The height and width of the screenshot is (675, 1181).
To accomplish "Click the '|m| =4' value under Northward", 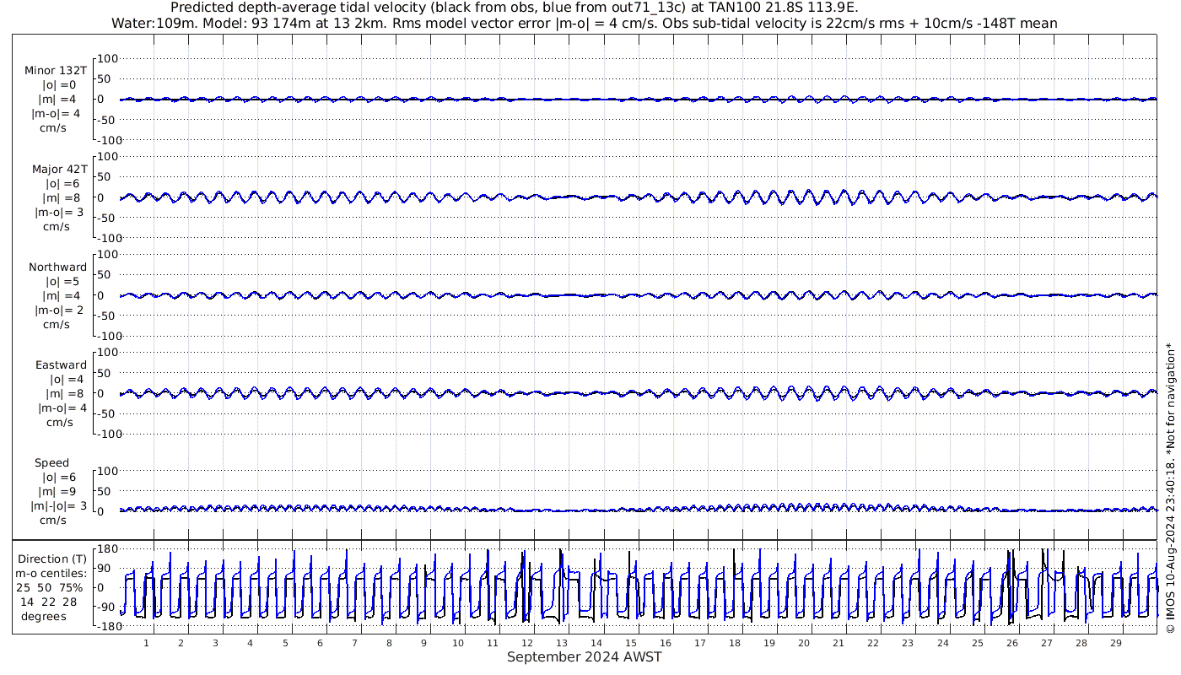I will click(x=61, y=295).
